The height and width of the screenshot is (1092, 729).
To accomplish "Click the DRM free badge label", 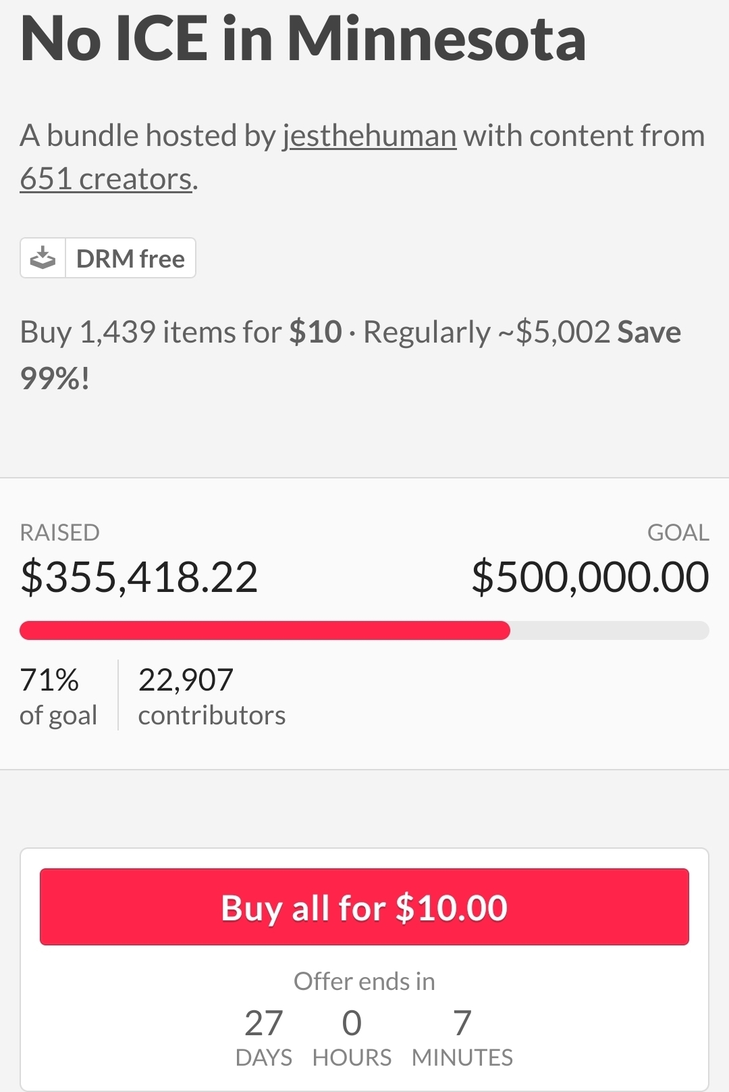I will [130, 259].
